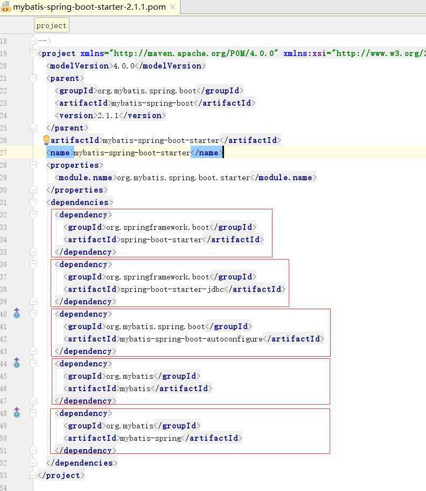Click line number 54 in the gutter
Screen dimensions: 426x491
click(3, 488)
